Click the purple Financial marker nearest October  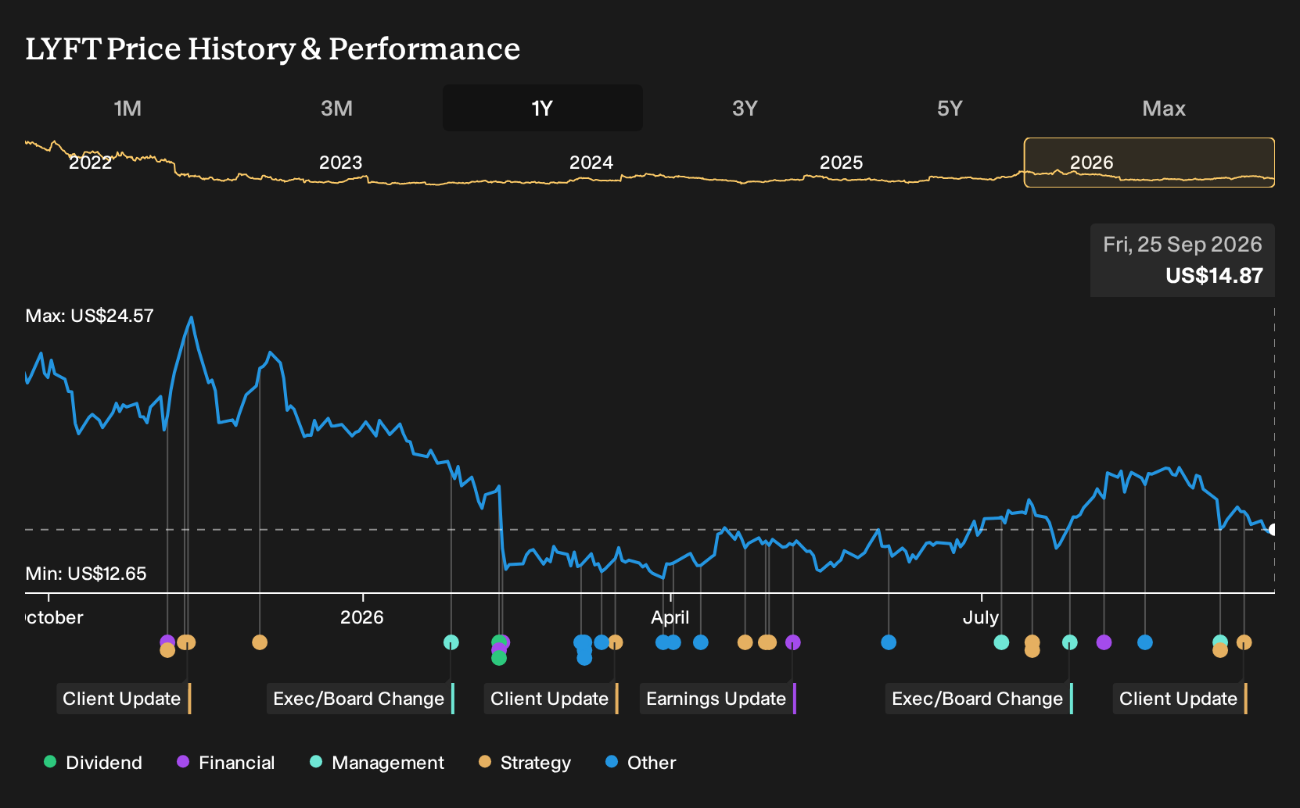point(167,642)
